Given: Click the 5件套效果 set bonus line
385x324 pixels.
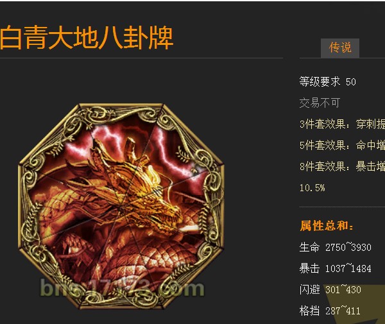Looking at the screenshot, I should pos(342,145).
